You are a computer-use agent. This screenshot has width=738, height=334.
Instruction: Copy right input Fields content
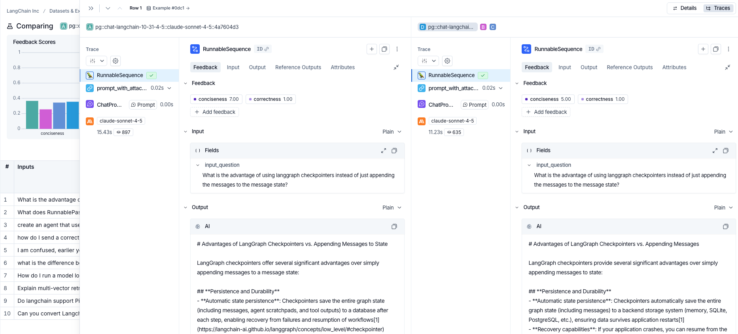coord(726,151)
